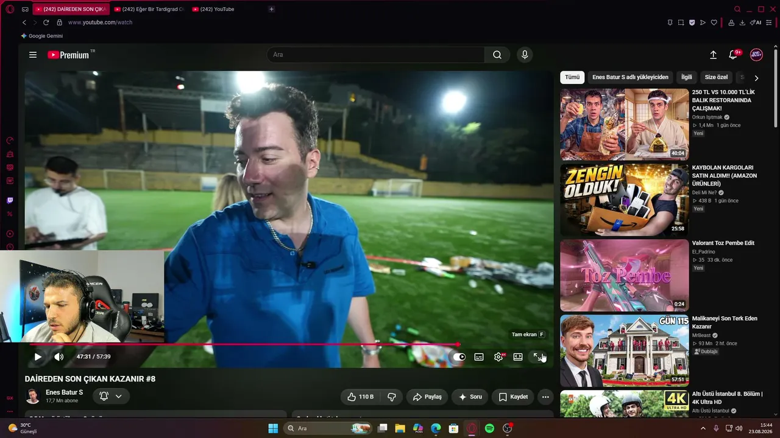Launch Spotify from the taskbar
Viewport: 780px width, 438px height.
pos(489,428)
